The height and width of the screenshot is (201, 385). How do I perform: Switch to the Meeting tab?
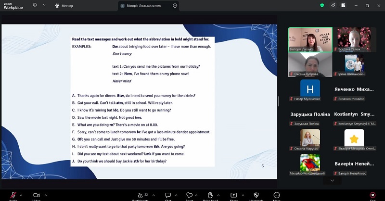click(64, 6)
